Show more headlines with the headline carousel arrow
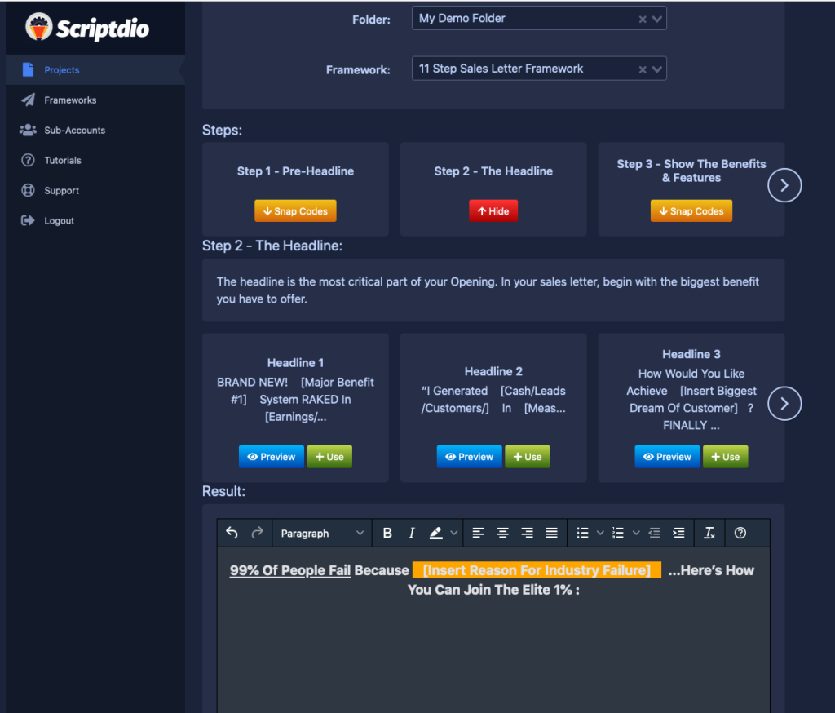The width and height of the screenshot is (835, 713). [x=784, y=403]
